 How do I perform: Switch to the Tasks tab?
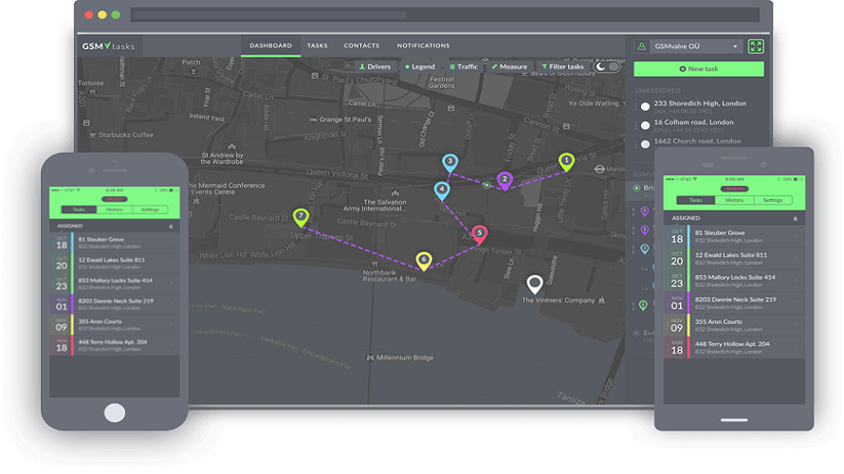317,46
